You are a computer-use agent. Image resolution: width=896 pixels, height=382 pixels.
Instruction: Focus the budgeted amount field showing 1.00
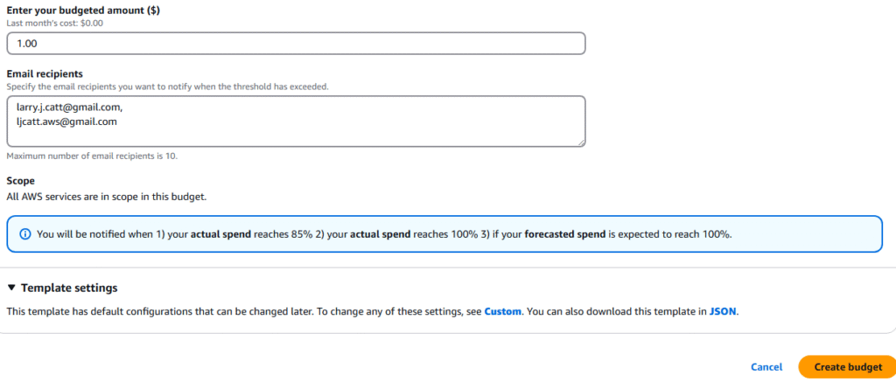[296, 44]
